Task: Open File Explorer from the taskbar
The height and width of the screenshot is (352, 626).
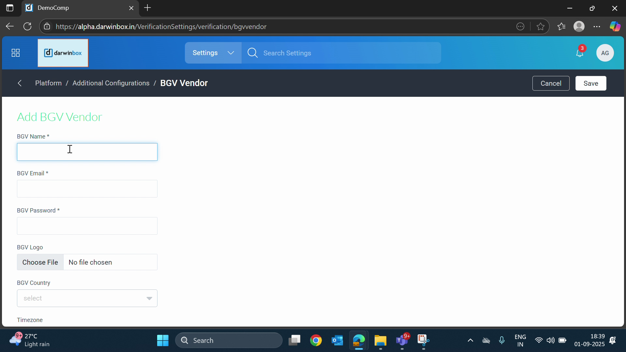Action: (x=380, y=340)
